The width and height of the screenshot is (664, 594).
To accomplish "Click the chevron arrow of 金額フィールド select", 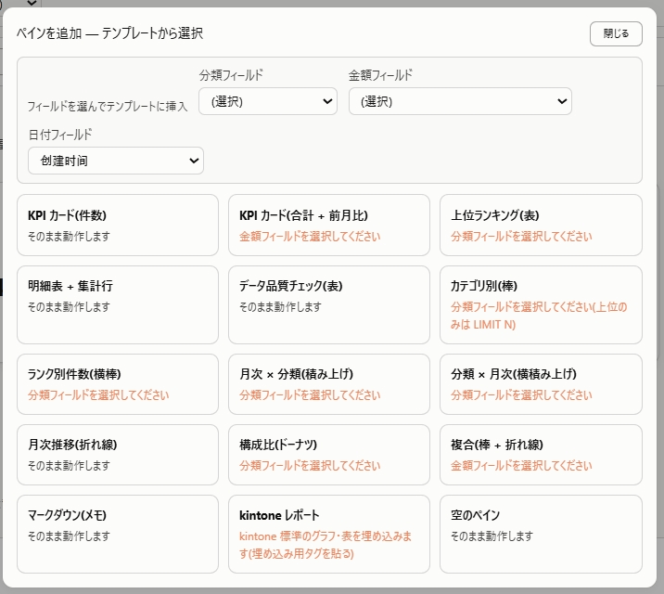I will coord(562,101).
